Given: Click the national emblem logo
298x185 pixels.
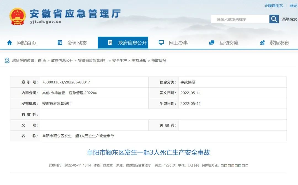Looking at the screenshot, I should click(17, 17).
